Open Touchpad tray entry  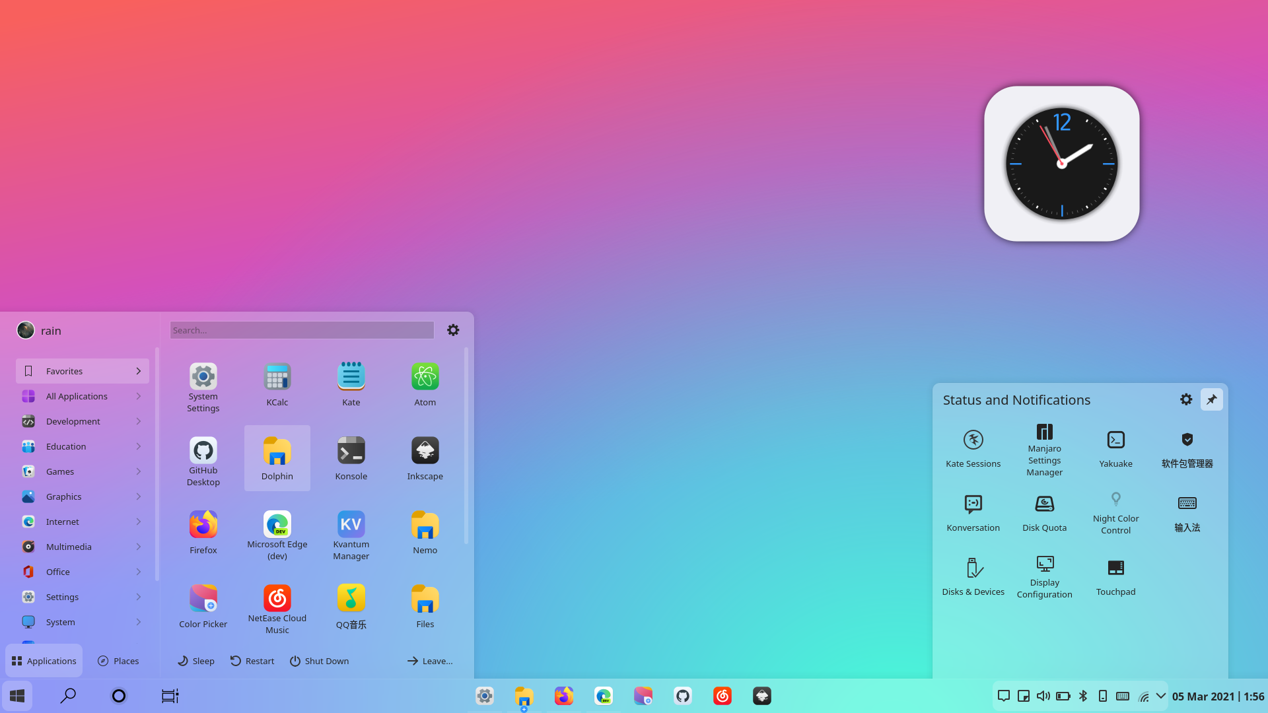tap(1115, 577)
